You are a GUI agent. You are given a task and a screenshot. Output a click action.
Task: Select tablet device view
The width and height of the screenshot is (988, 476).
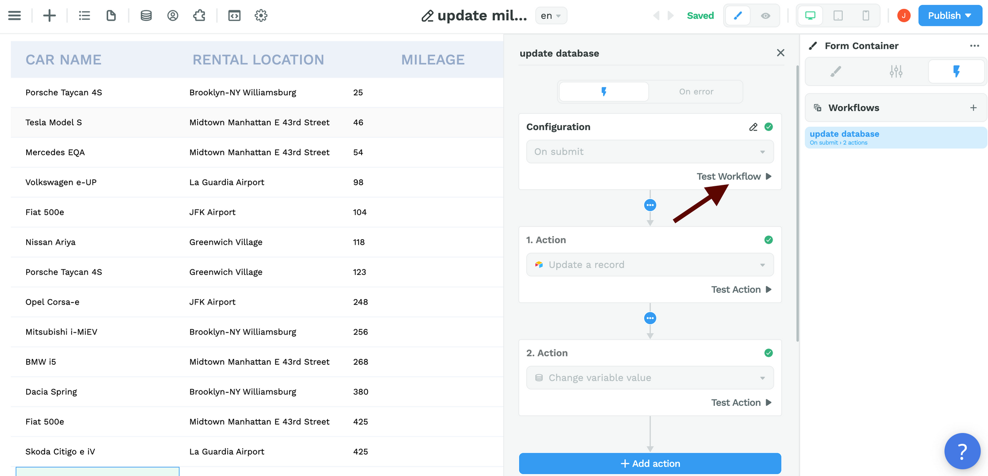(x=838, y=16)
